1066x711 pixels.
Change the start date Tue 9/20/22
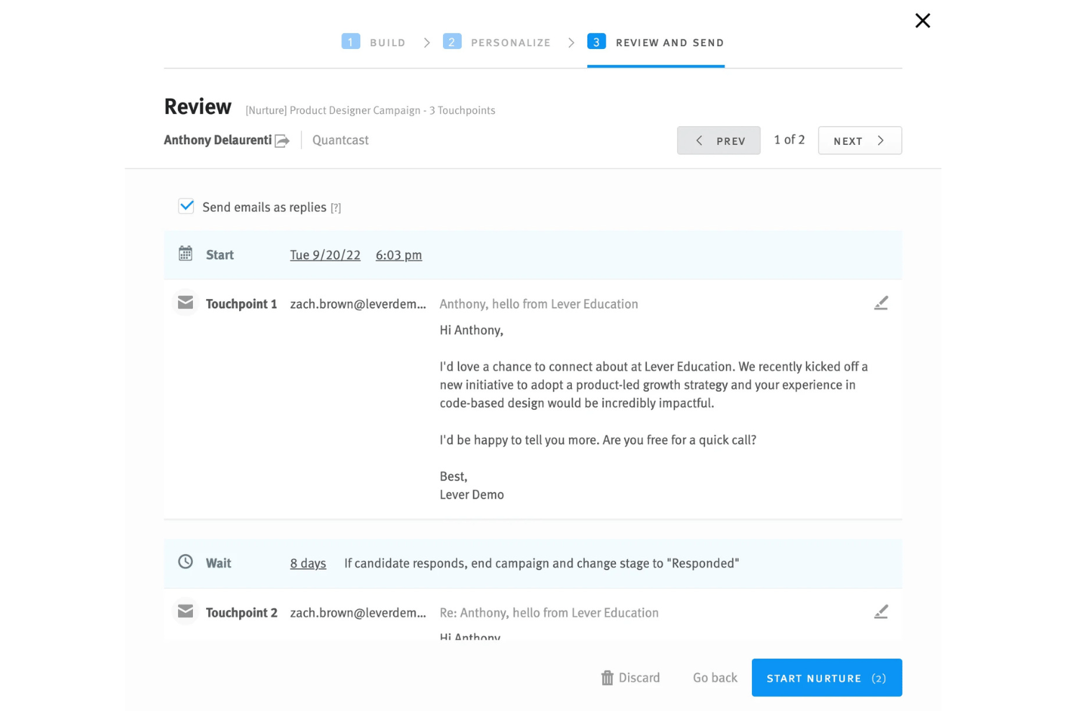(x=325, y=255)
